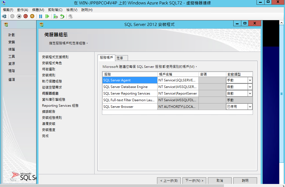Screen dimensions: 285x187
Task: Click the 上一步(B) back button
Action: pos(169,181)
